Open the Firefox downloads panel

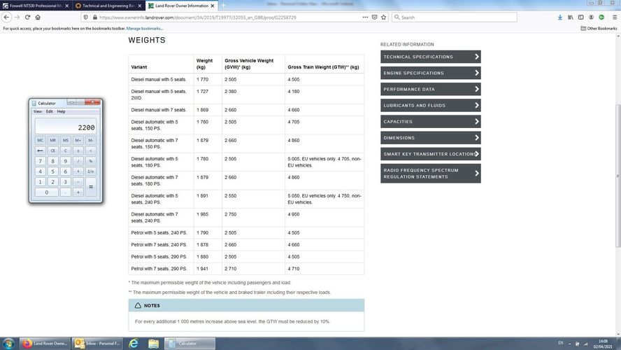click(x=560, y=17)
